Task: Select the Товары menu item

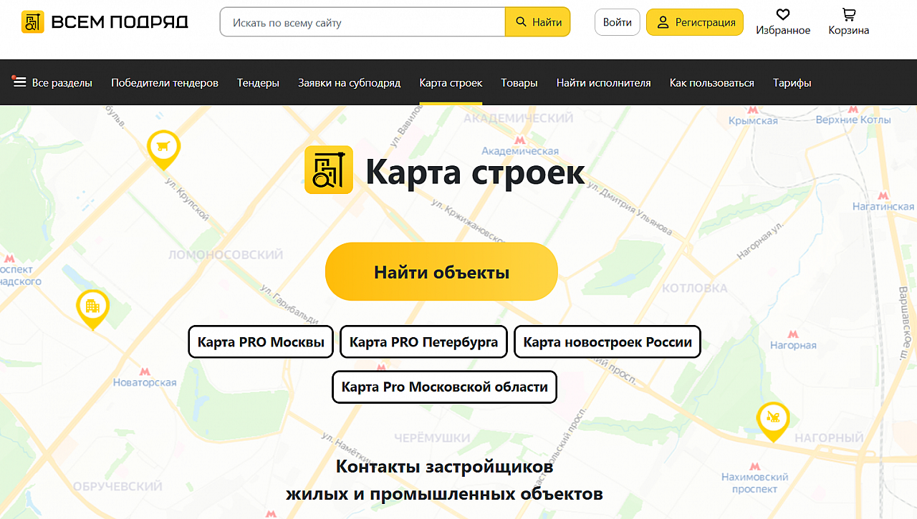Action: (x=519, y=82)
